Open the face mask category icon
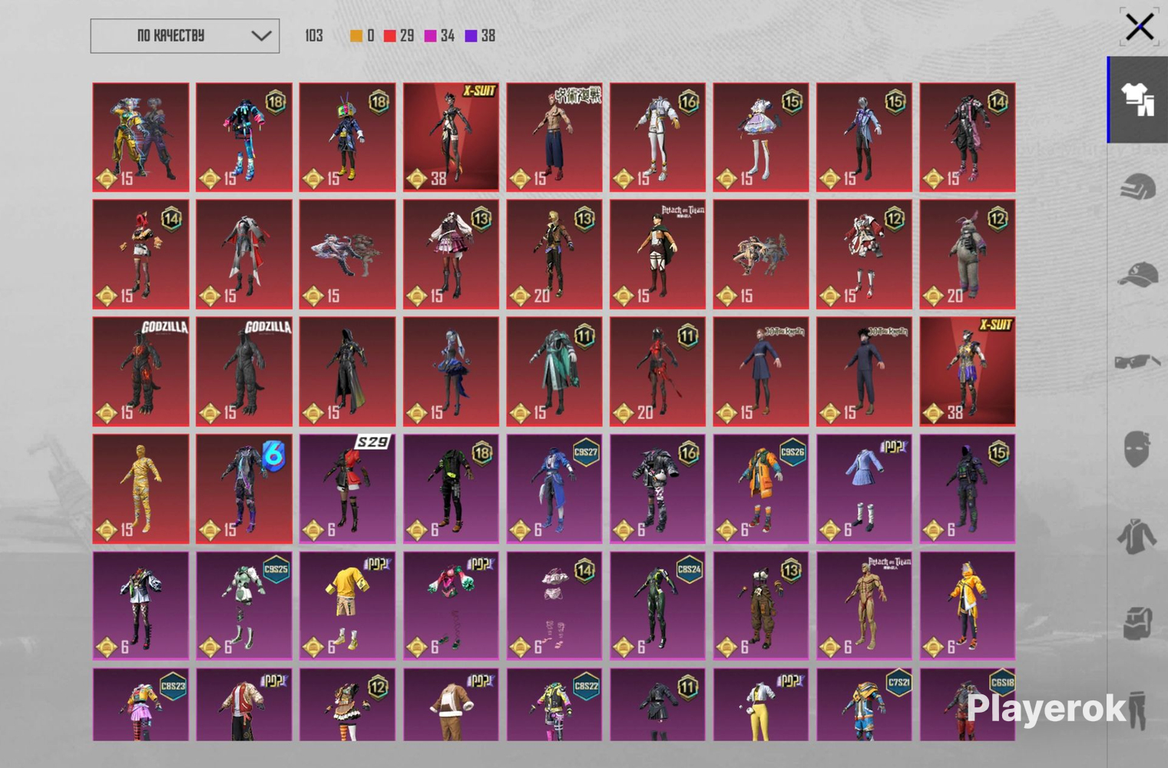 (1137, 448)
